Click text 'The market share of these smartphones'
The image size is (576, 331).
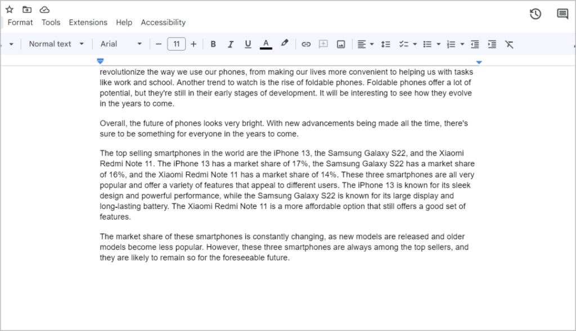[x=171, y=237]
